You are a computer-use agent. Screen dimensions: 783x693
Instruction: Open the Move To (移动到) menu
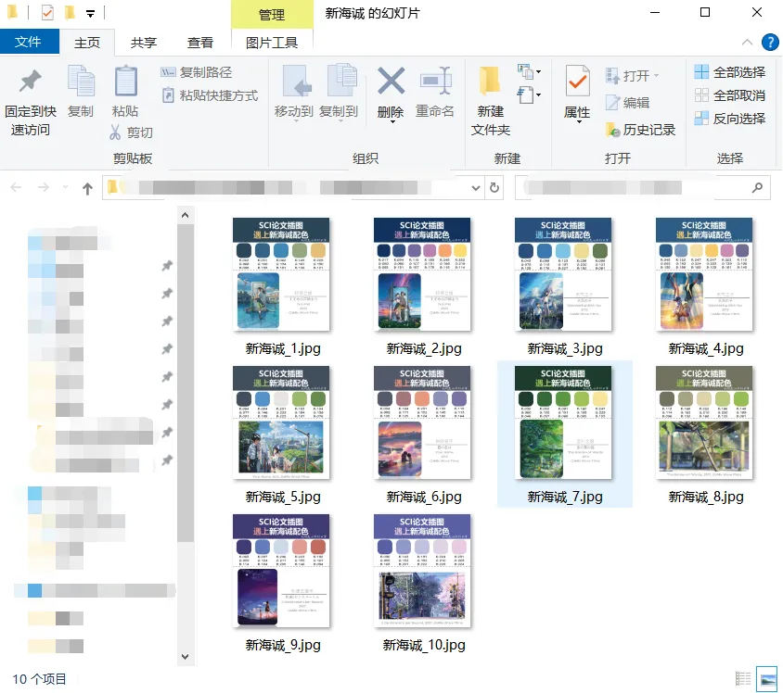coord(294,93)
